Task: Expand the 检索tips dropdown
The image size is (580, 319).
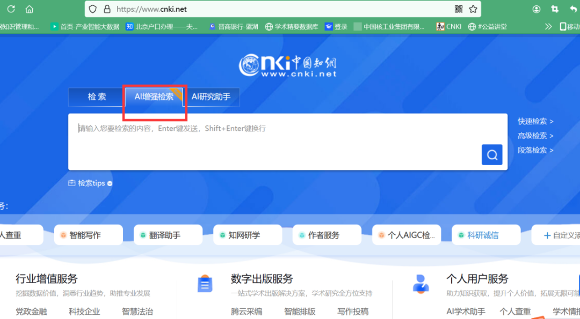Action: coord(90,183)
